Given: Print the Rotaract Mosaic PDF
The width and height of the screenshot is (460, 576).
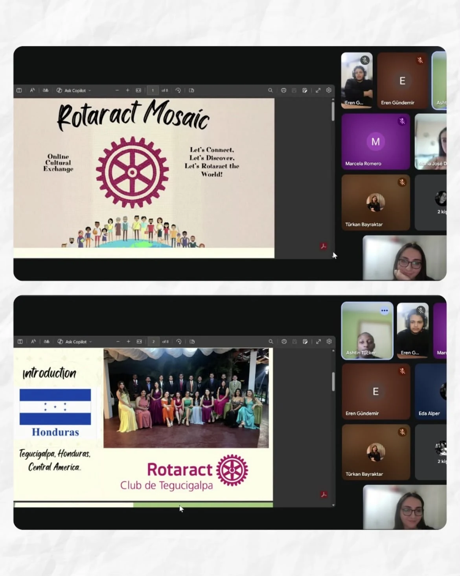Looking at the screenshot, I should [x=283, y=90].
